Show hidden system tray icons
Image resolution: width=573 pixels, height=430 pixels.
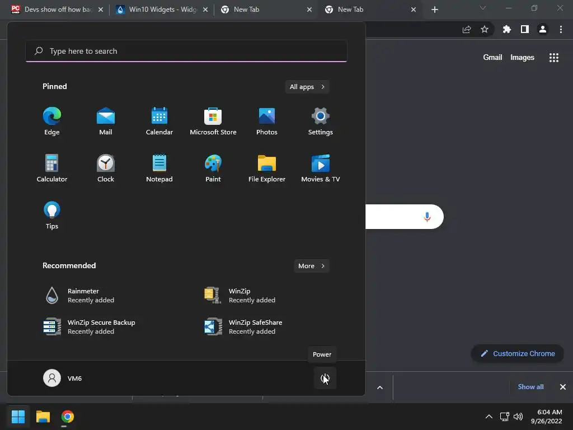489,417
